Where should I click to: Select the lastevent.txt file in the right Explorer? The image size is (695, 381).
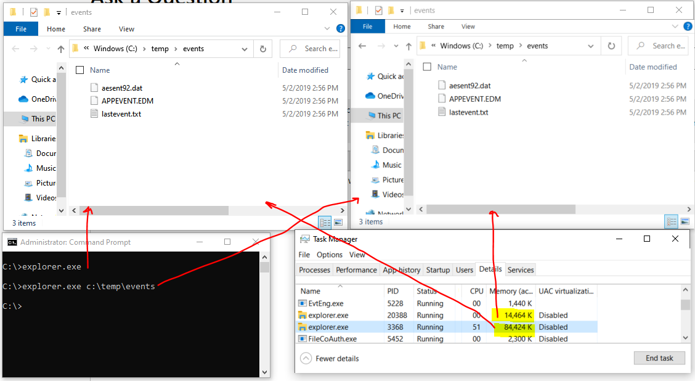[468, 112]
